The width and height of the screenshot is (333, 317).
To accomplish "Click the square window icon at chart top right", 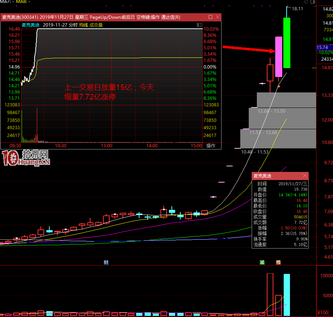I will click(313, 2).
